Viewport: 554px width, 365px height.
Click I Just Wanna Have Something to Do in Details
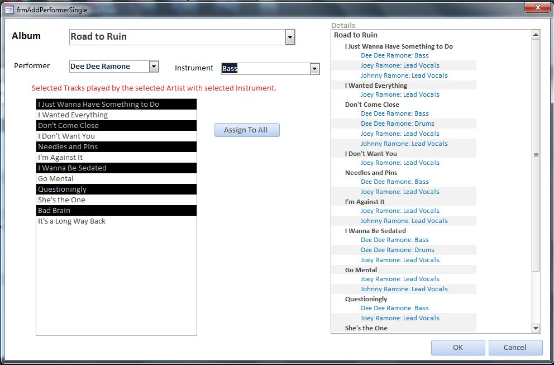[399, 46]
